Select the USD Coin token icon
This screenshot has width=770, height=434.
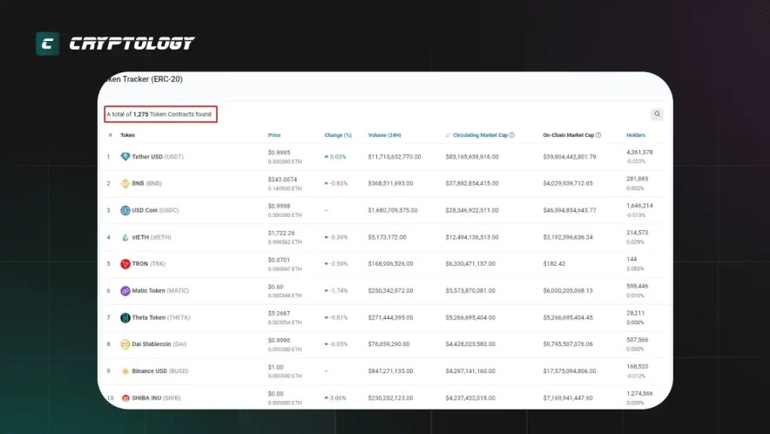point(125,210)
